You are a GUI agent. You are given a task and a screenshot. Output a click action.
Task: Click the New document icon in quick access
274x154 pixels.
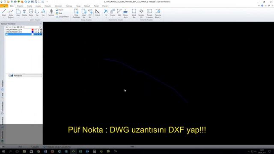pos(5,2)
